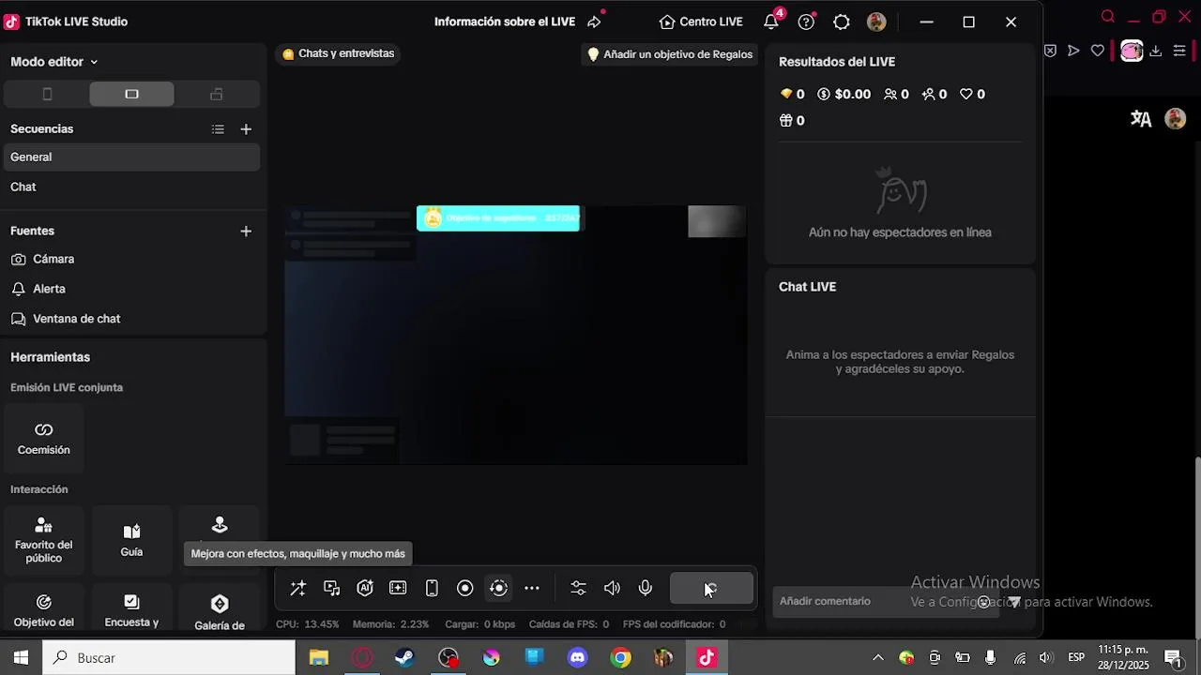
Task: Select the Chat scene
Action: pos(131,187)
